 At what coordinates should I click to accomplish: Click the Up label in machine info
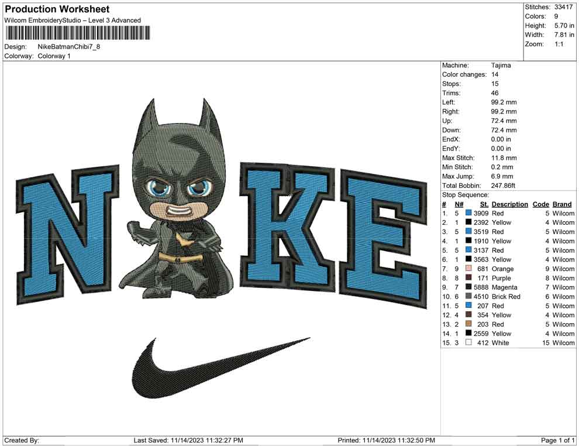[x=447, y=121]
